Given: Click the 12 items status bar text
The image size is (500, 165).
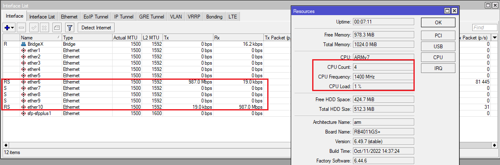Looking at the screenshot, I should [x=12, y=152].
